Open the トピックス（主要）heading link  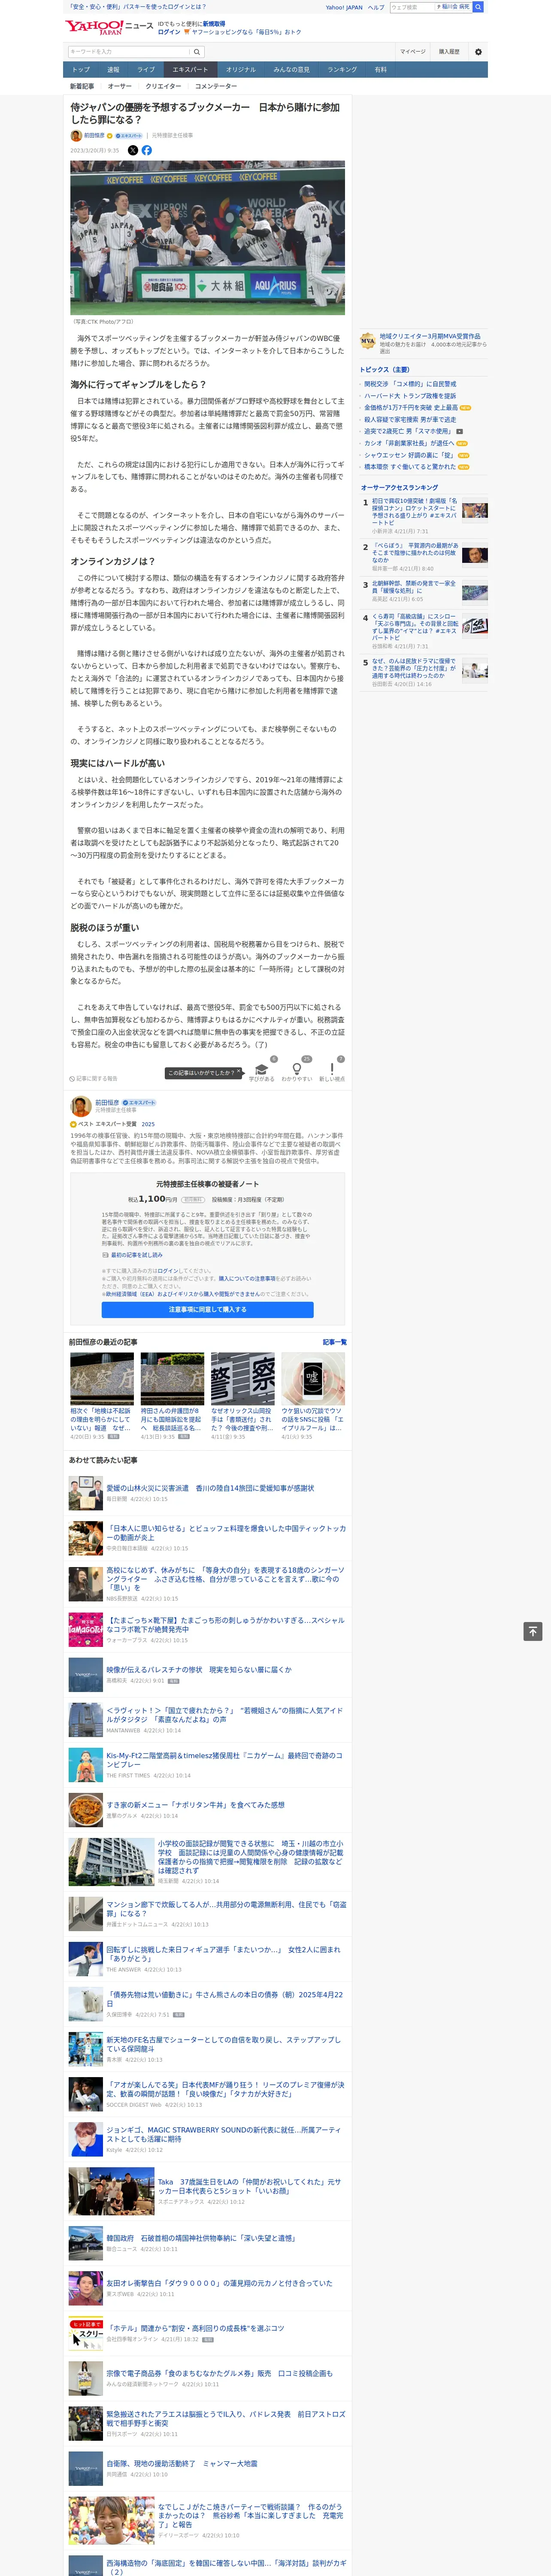coord(385,370)
